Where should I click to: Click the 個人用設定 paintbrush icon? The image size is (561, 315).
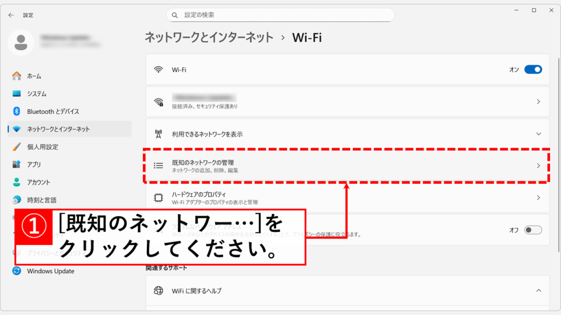tap(16, 147)
